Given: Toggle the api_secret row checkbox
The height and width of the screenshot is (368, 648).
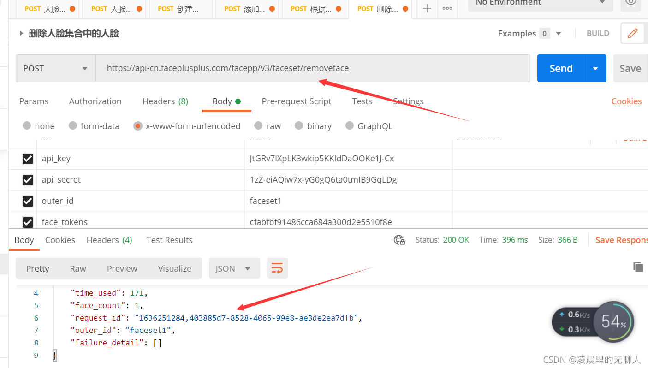Looking at the screenshot, I should click(x=28, y=180).
